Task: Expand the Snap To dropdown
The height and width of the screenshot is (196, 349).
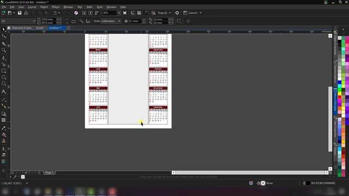Action: (170, 13)
